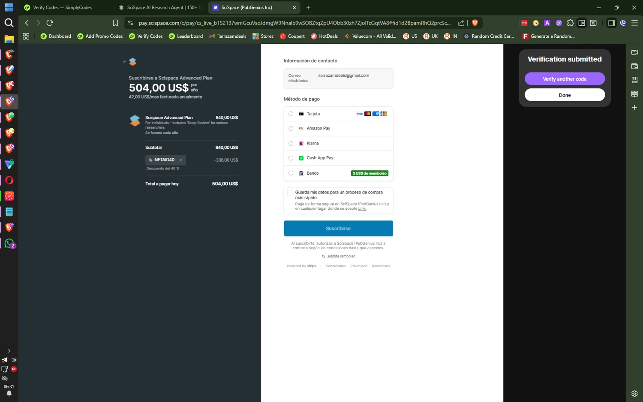Bookmark this page icon

point(115,23)
